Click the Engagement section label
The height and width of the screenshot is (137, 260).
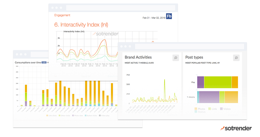(62, 15)
